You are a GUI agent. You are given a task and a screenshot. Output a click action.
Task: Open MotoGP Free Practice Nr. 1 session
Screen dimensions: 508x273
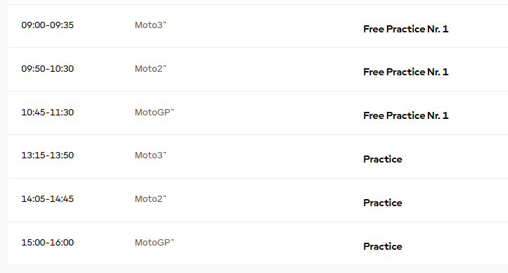tap(405, 115)
